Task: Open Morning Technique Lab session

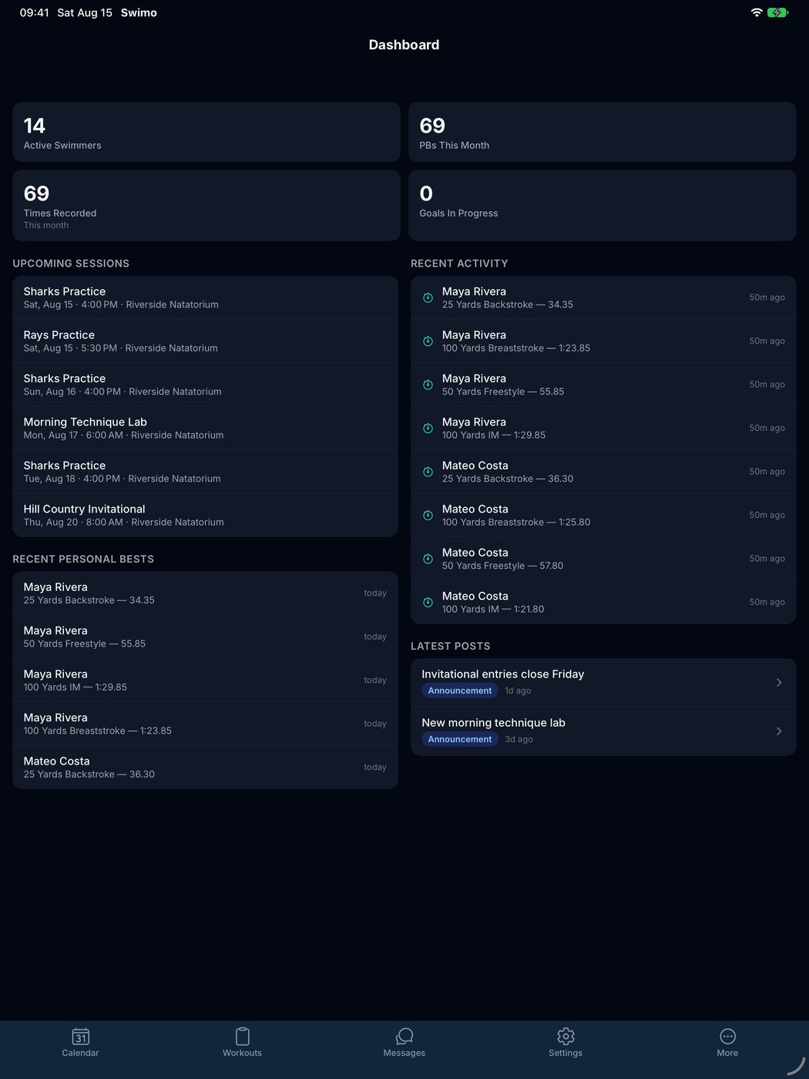Action: [205, 428]
